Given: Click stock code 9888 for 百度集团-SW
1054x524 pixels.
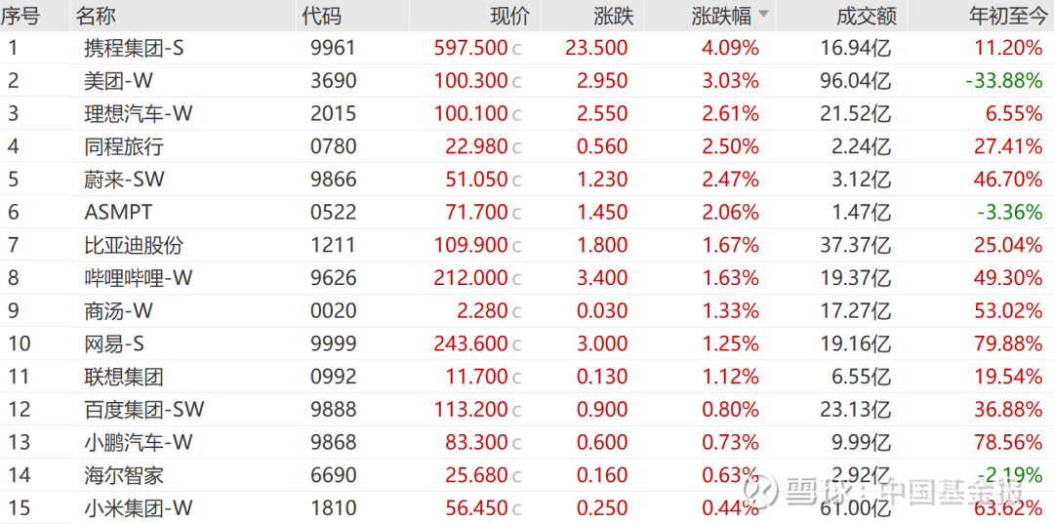Looking at the screenshot, I should coord(334,409).
